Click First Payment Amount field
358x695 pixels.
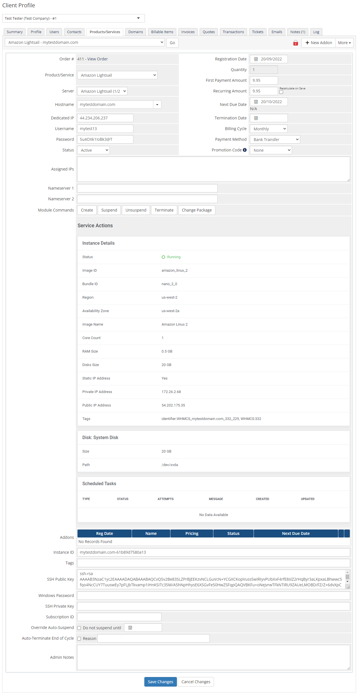coord(264,80)
